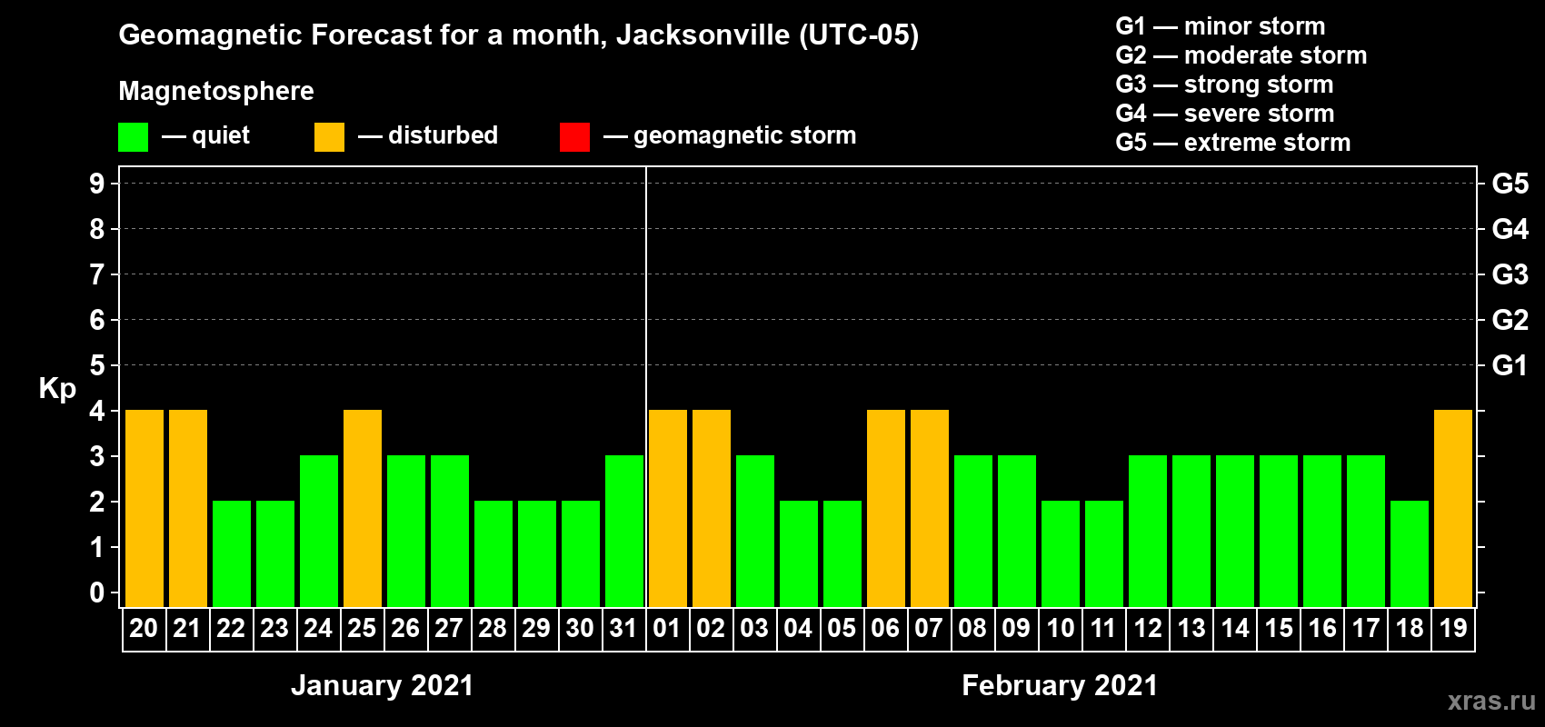Click the '— geomagnetic storm' legend label
This screenshot has width=1545, height=727.
(730, 135)
